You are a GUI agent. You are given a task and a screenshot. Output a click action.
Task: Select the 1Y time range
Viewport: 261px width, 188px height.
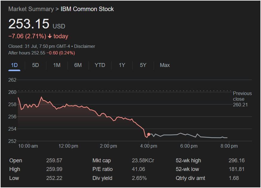[122, 65]
